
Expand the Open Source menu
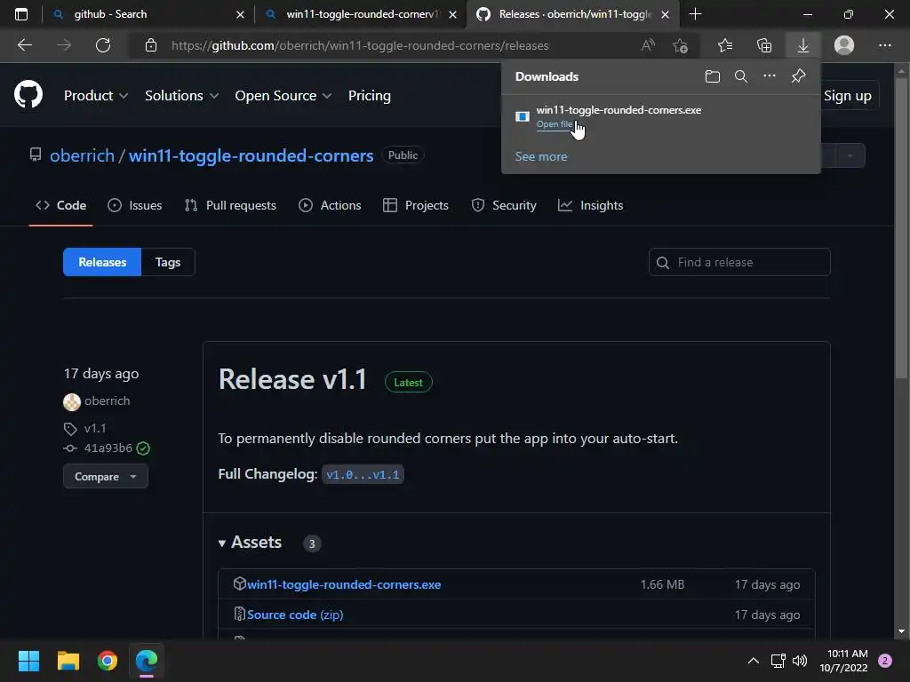[283, 96]
